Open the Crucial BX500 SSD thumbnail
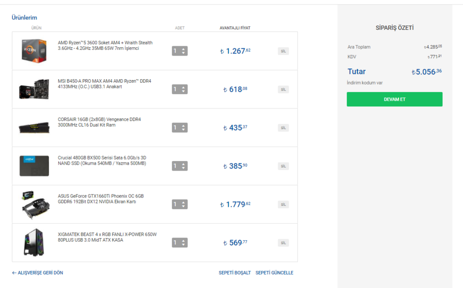Image resolution: width=463 pixels, height=288 pixels. pos(34,166)
